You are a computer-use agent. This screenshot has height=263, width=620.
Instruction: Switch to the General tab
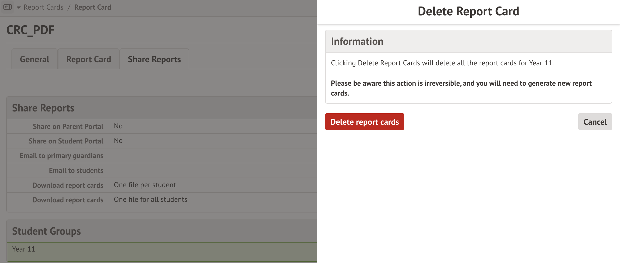34,59
